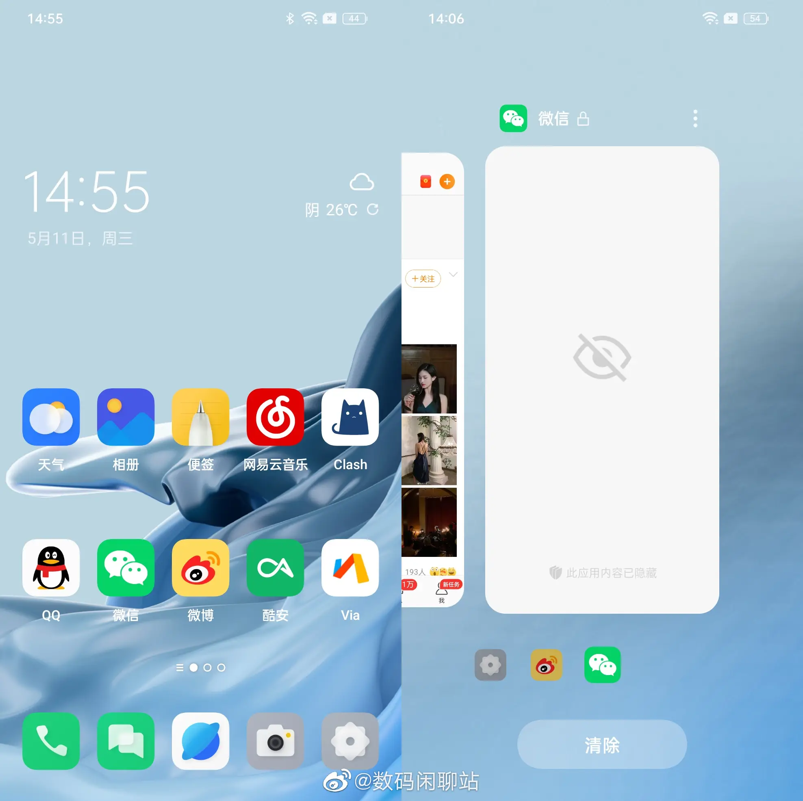Lock WeChat in recent apps
This screenshot has width=803, height=801.
587,119
